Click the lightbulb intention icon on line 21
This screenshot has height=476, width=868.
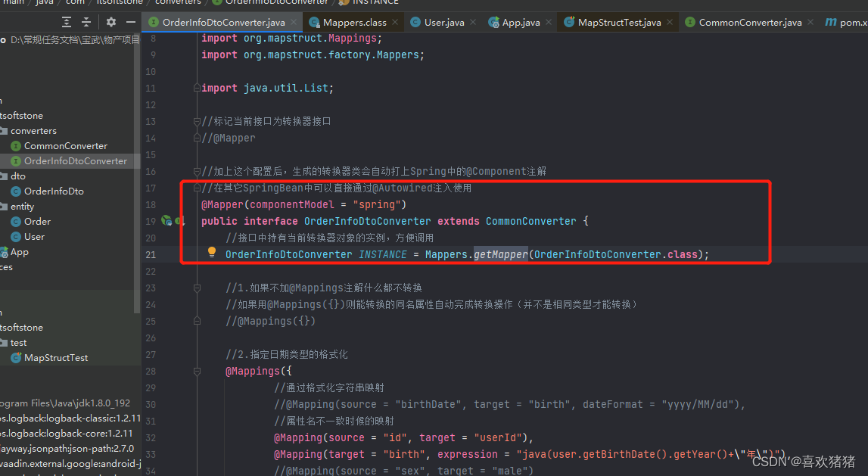(211, 251)
